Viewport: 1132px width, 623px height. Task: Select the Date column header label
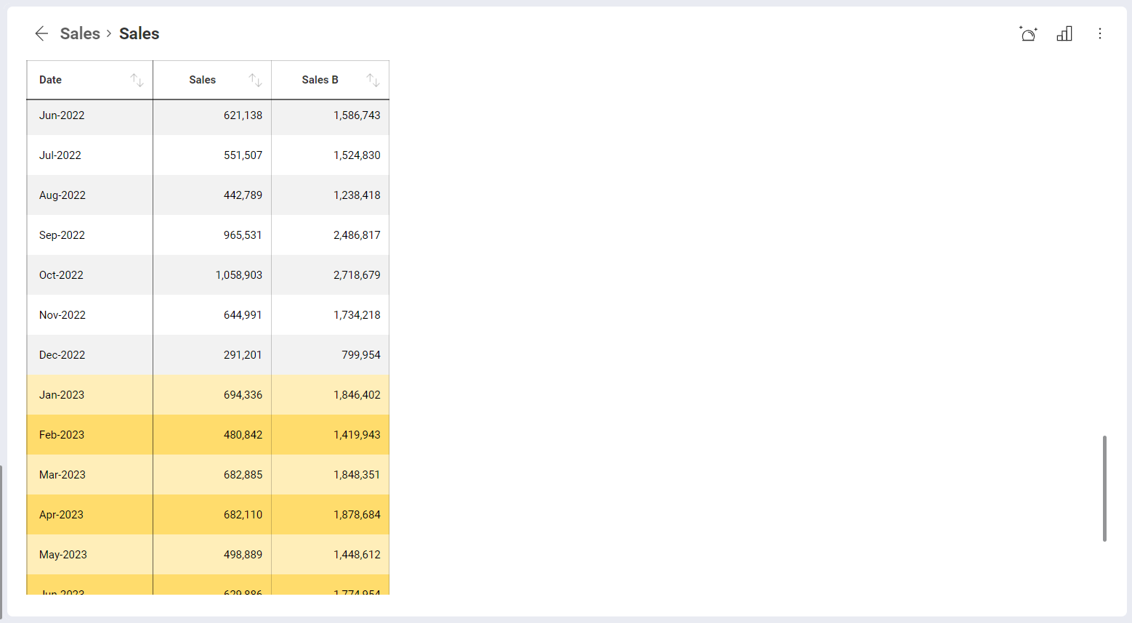50,80
